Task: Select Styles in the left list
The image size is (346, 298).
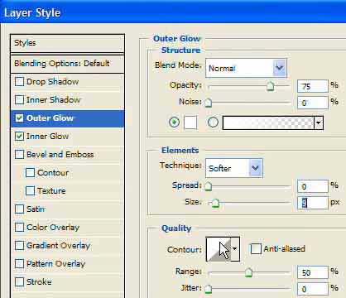Action: pyautogui.click(x=67, y=43)
